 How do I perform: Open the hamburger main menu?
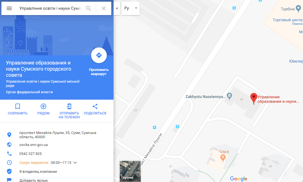pos(9,8)
